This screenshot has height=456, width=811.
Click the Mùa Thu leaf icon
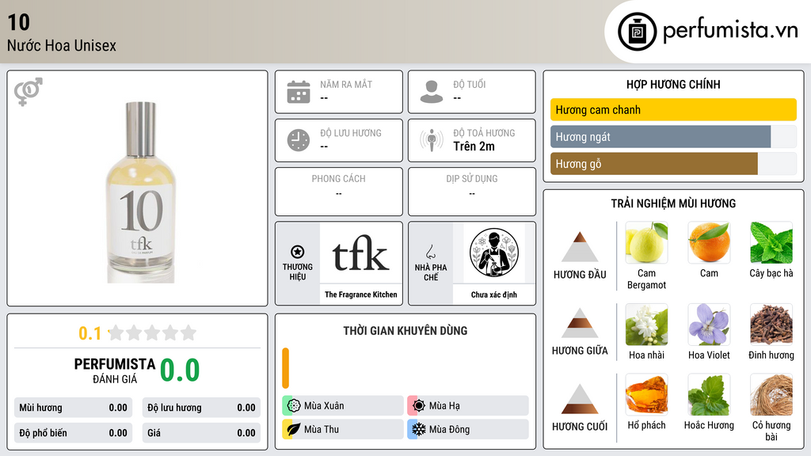[x=294, y=429]
